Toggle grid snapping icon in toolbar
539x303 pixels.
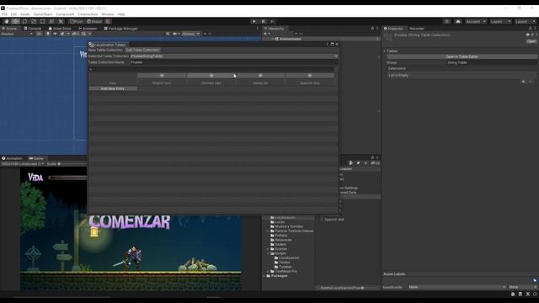[x=108, y=21]
